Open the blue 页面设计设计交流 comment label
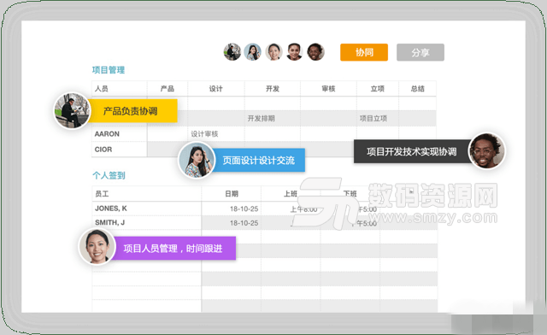Image resolution: width=547 pixels, height=335 pixels. [258, 160]
